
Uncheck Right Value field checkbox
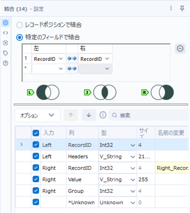tap(36, 179)
